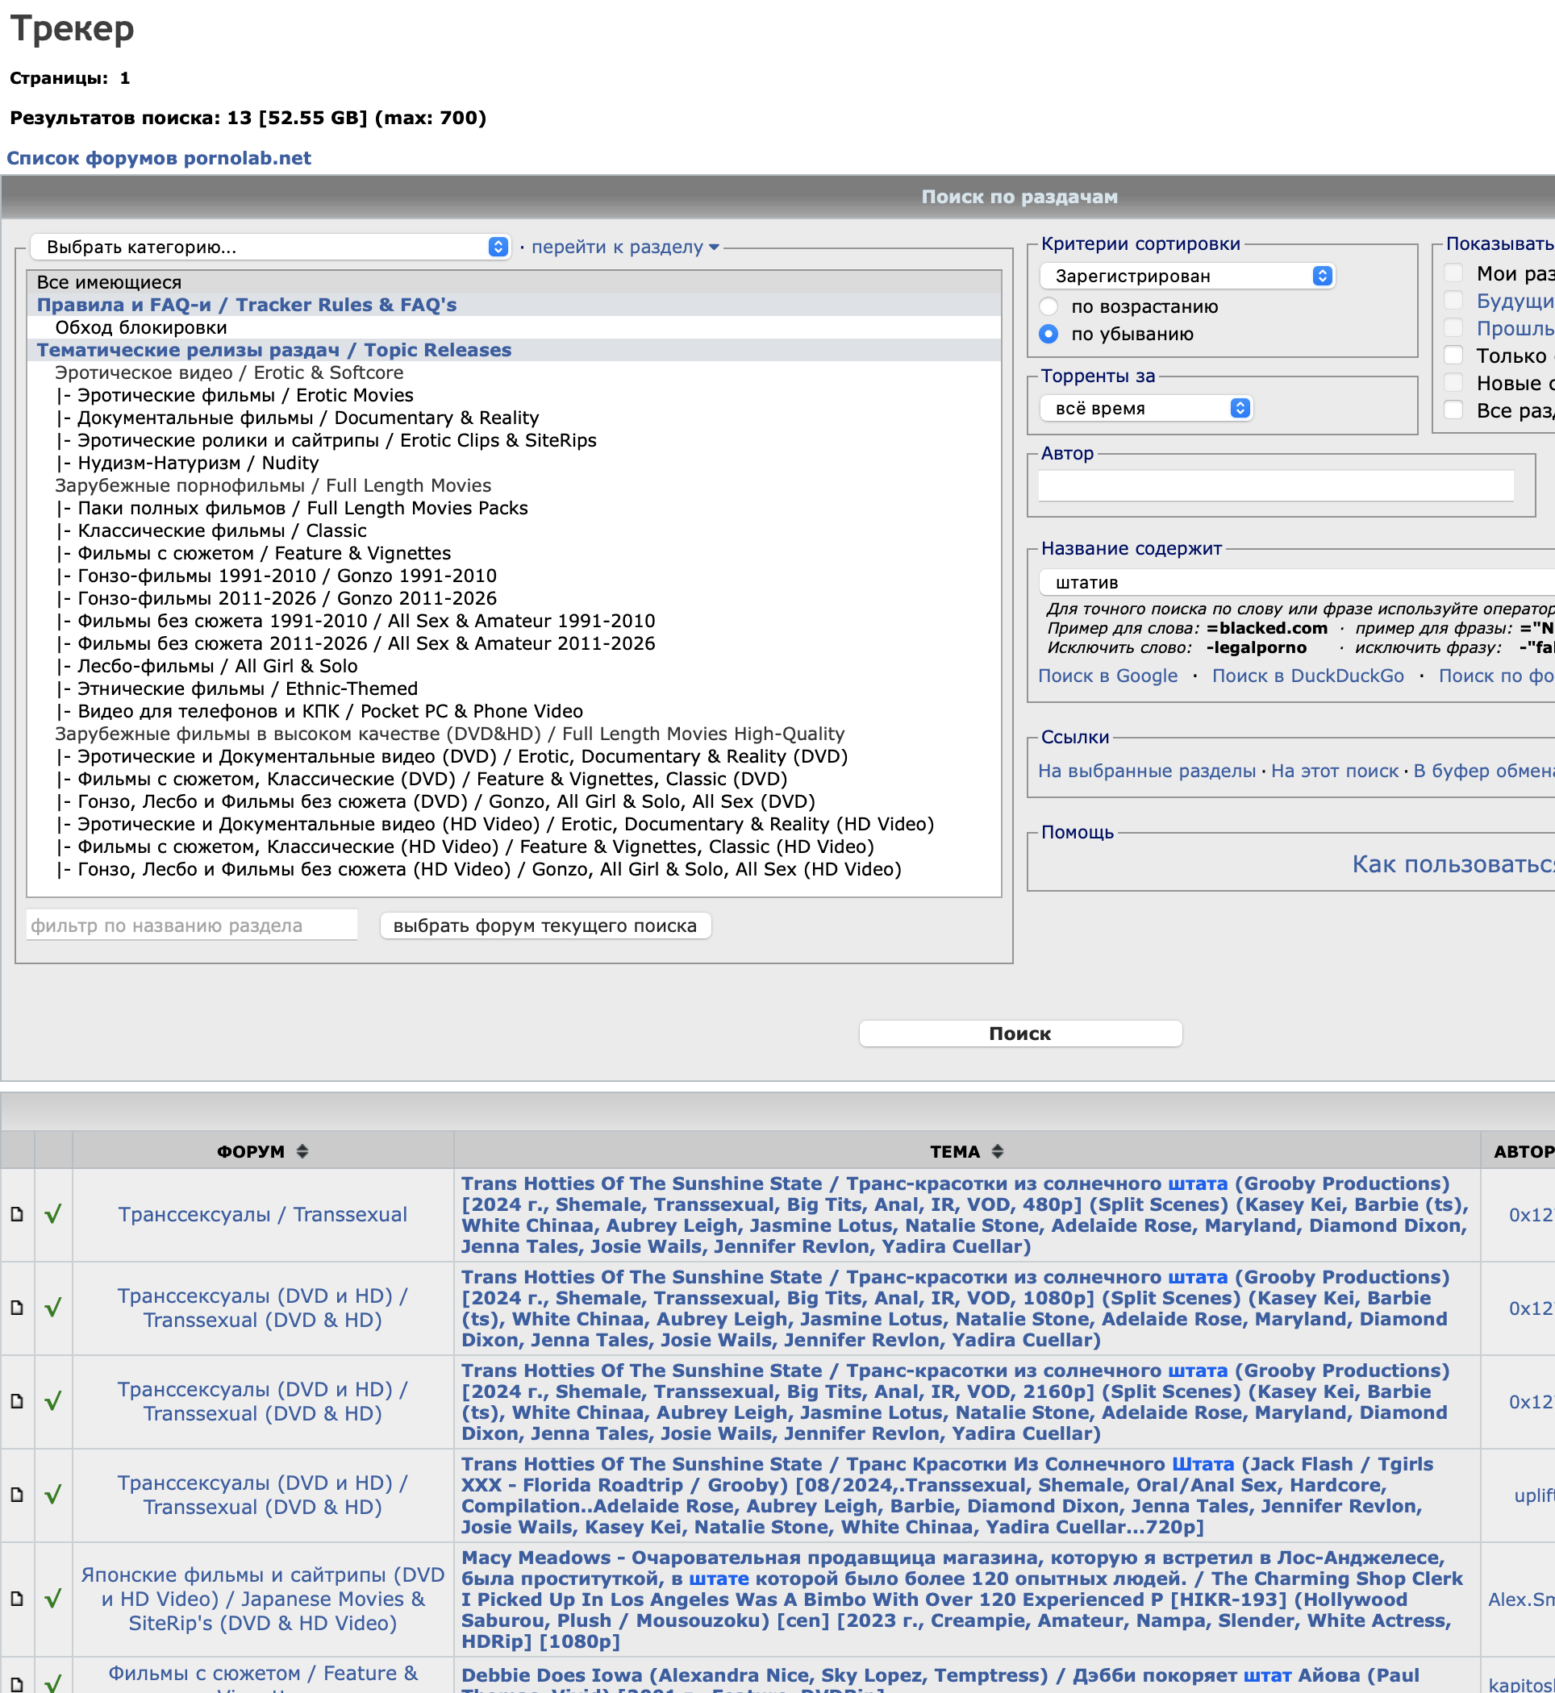
Task: Click the 'ФОРУМ' column header text
Action: 251,1151
